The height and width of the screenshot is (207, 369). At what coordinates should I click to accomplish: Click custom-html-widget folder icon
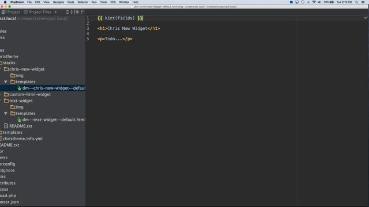(x=6, y=94)
